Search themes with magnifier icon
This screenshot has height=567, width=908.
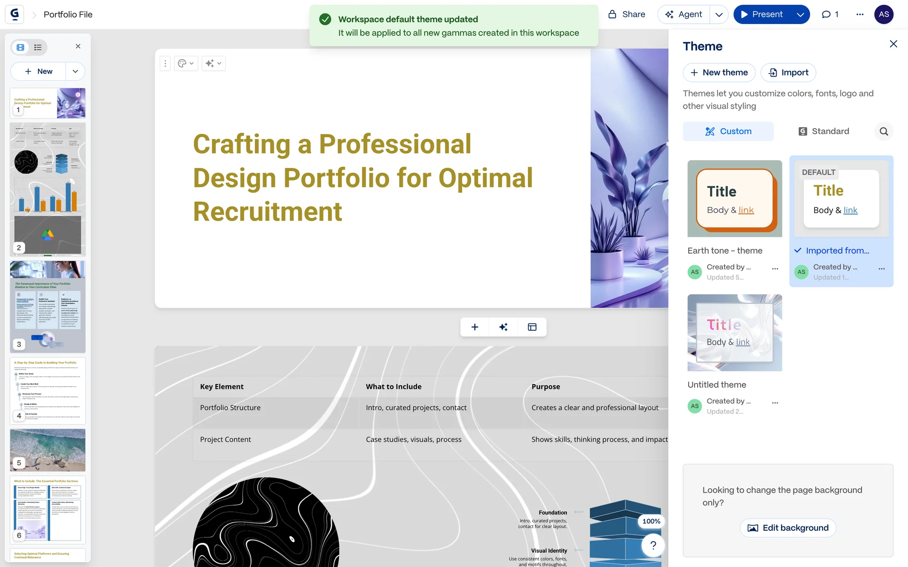tap(883, 131)
